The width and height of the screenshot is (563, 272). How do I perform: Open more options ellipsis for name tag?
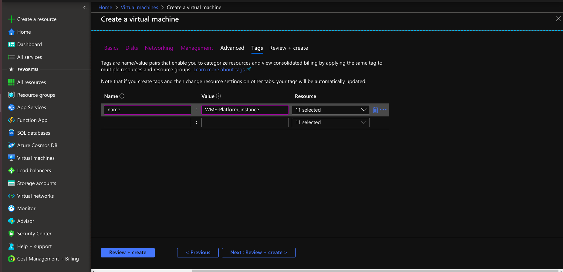click(383, 110)
